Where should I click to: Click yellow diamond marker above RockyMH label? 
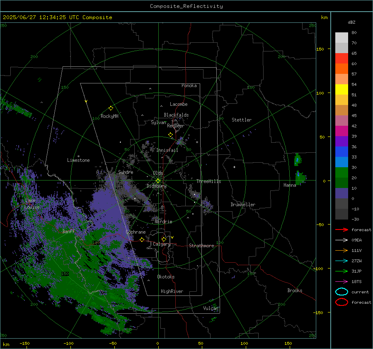[x=111, y=108]
